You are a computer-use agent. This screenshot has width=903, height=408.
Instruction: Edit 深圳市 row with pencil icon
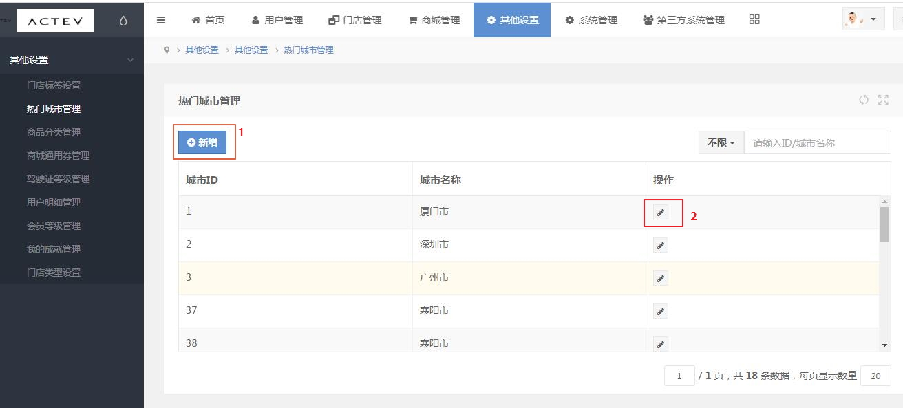661,245
